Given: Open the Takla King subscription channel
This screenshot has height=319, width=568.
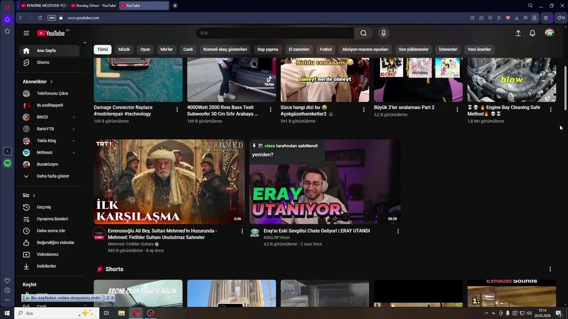Looking at the screenshot, I should pyautogui.click(x=49, y=141).
